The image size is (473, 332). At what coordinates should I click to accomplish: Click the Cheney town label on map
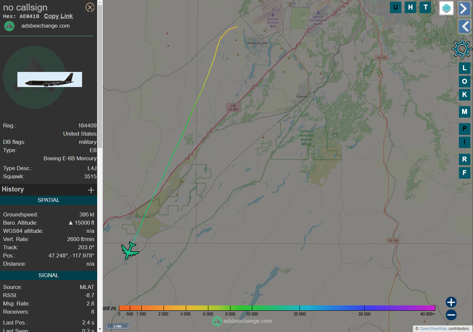302,97
